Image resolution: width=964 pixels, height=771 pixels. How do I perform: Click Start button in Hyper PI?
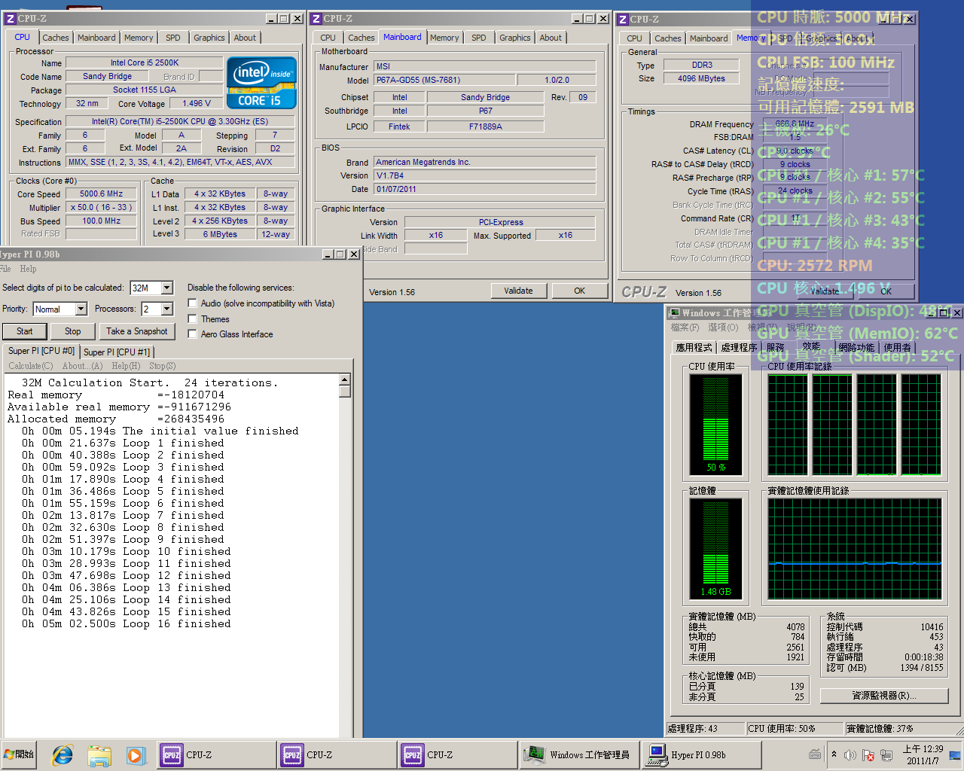25,331
